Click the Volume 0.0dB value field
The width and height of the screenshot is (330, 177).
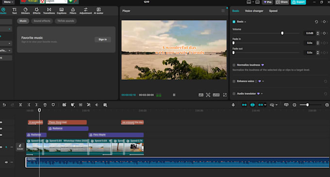(x=310, y=33)
